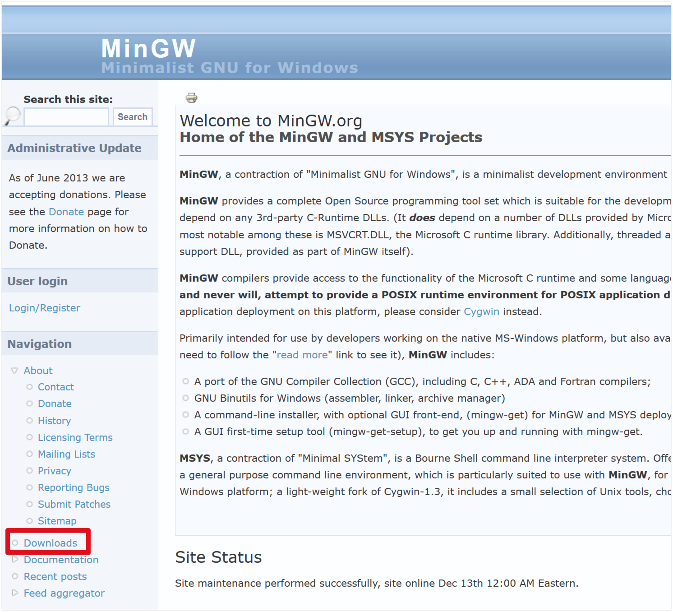Open the Licensing Terms page

pos(75,437)
